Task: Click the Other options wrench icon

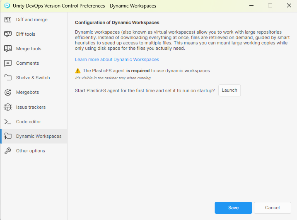Action: click(x=8, y=151)
